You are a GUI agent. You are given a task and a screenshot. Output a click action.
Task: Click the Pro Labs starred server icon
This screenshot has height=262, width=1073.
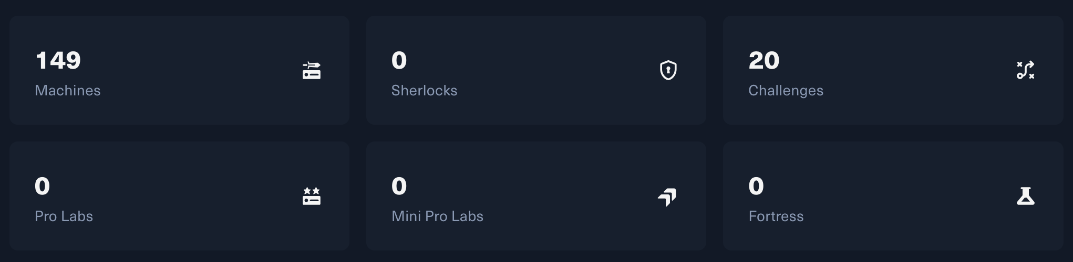tap(312, 196)
